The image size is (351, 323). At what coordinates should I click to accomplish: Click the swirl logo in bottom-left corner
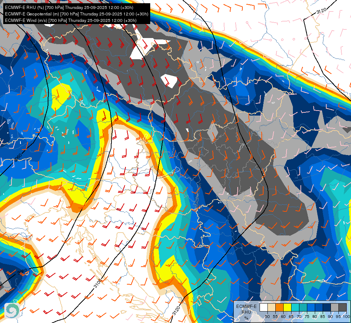pos(12,310)
